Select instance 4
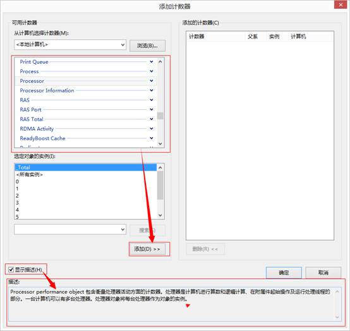 (86, 210)
